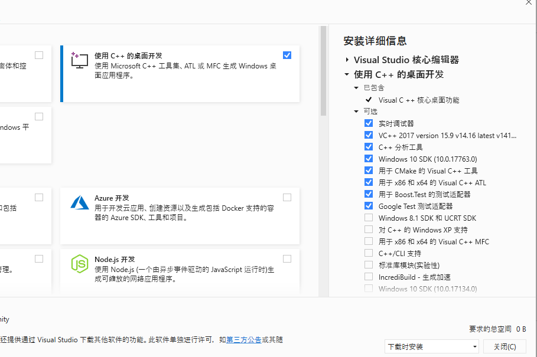Enable Windows 8.1 SDK 和 UCRT SDK

coord(369,218)
